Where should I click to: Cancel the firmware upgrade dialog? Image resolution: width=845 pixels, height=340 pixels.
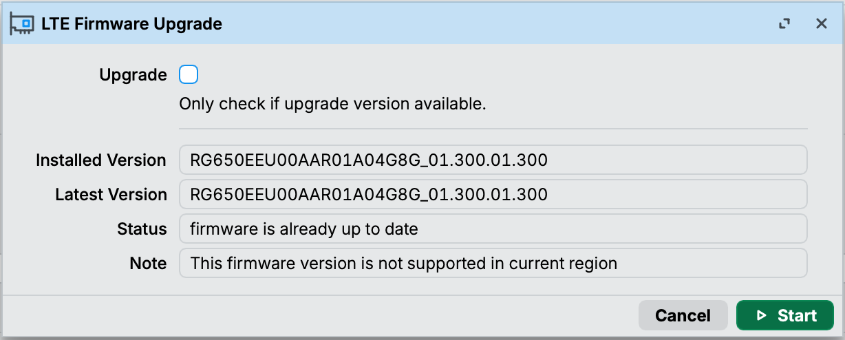[683, 315]
